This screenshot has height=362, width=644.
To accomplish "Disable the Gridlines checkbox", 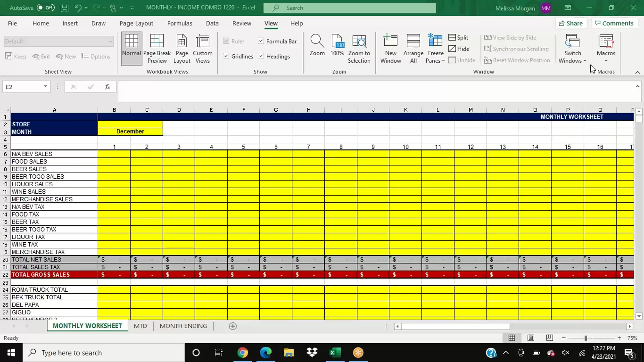I will click(226, 56).
